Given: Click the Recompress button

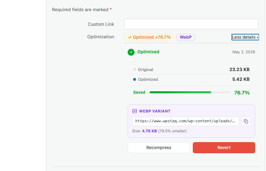Looking at the screenshot, I should click(x=159, y=148).
